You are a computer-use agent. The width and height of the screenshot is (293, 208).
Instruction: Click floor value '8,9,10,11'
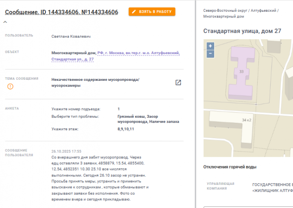pos(126,129)
